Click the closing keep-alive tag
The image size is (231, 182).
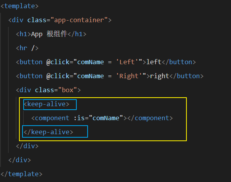(48, 132)
